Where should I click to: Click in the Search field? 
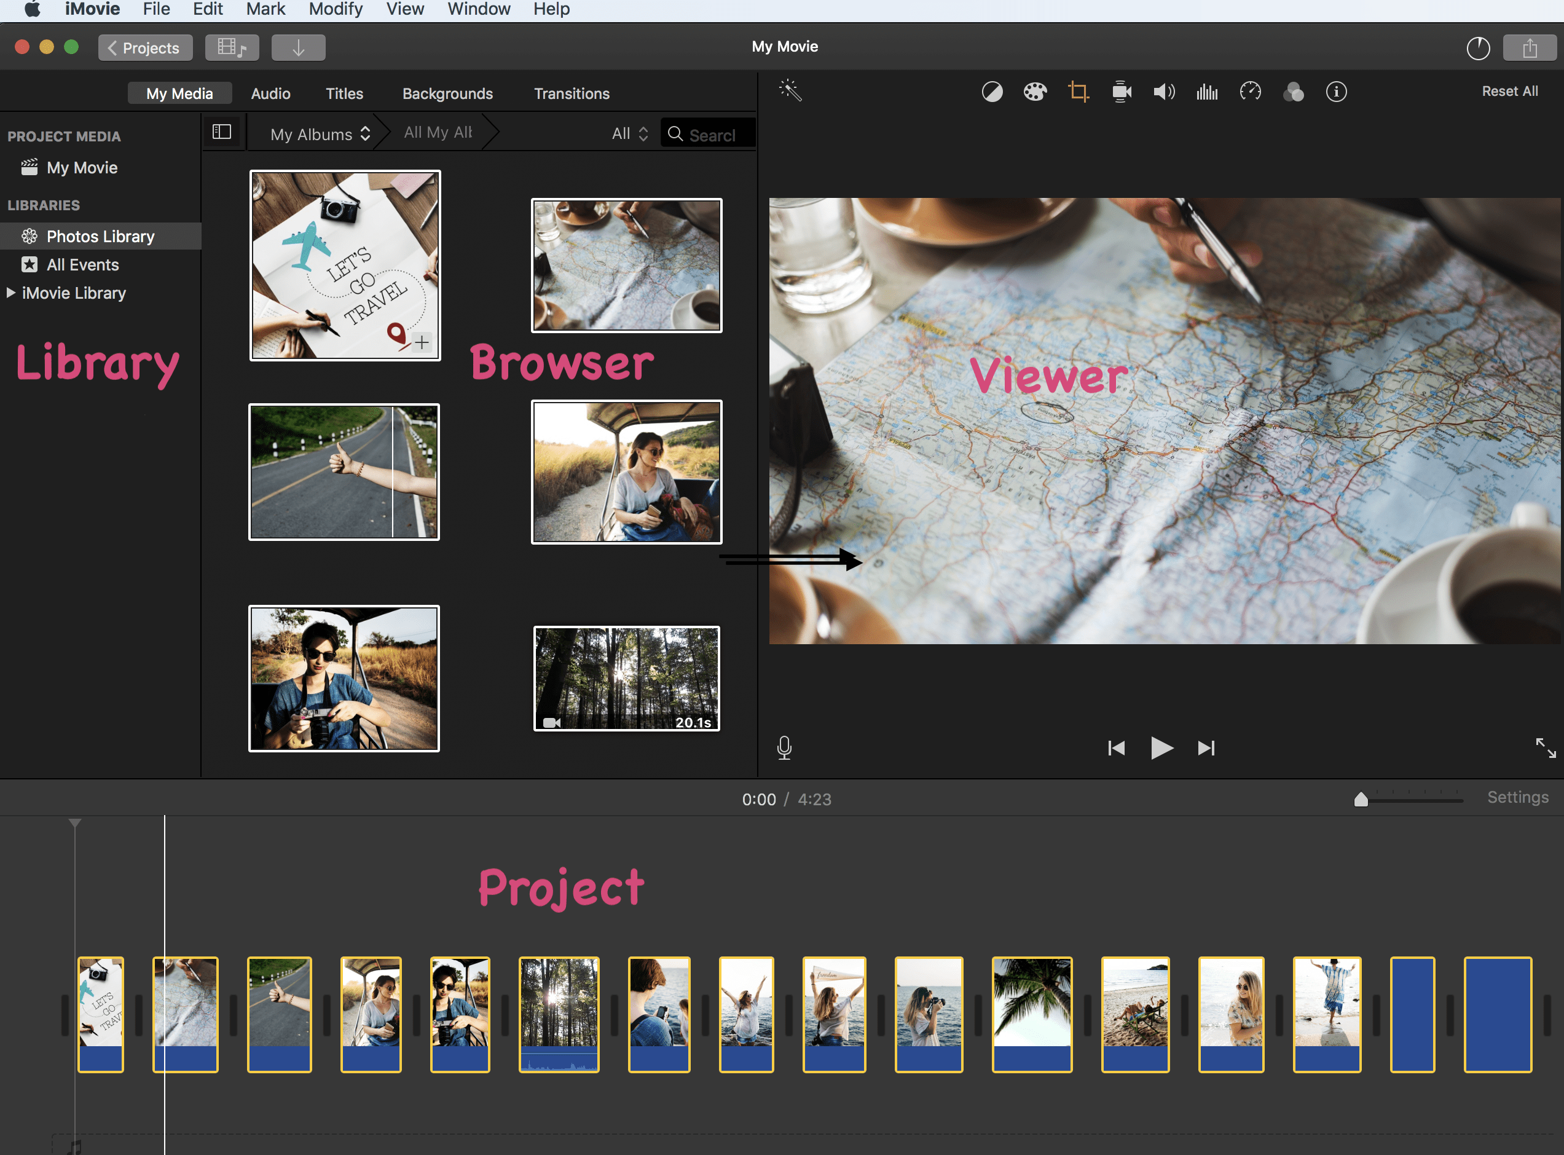coord(708,133)
